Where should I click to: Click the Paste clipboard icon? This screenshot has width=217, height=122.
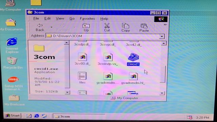(144, 28)
